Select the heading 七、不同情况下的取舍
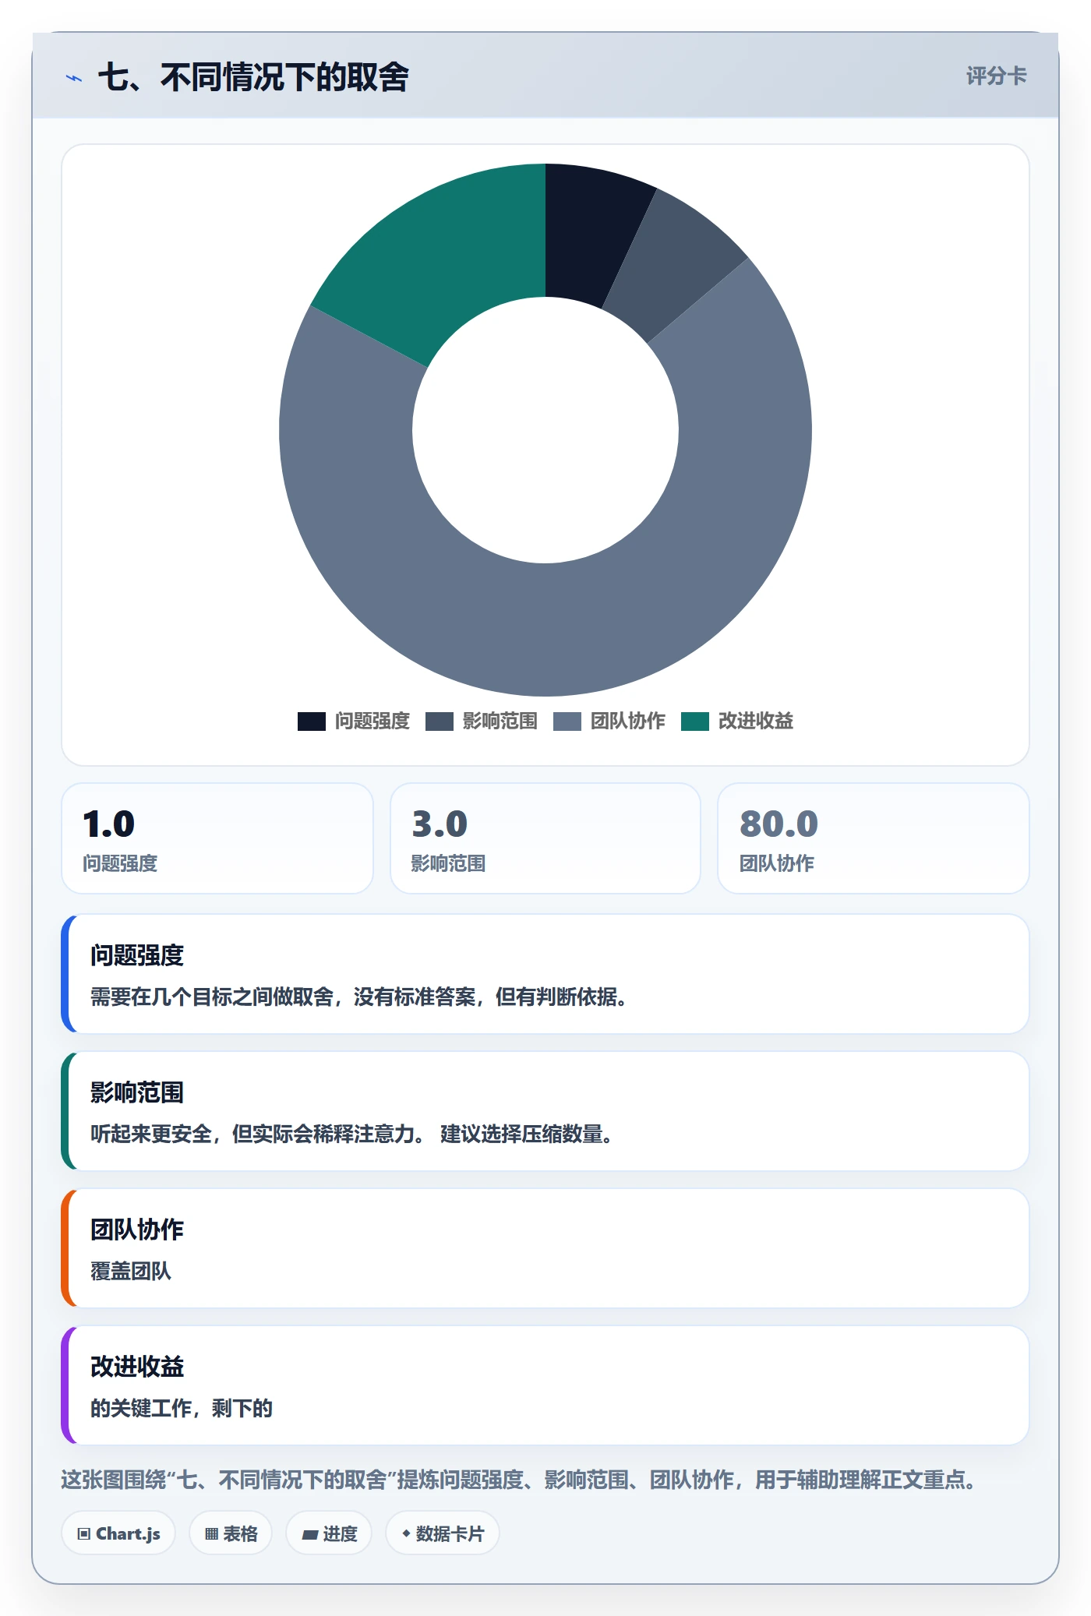 click(x=253, y=77)
